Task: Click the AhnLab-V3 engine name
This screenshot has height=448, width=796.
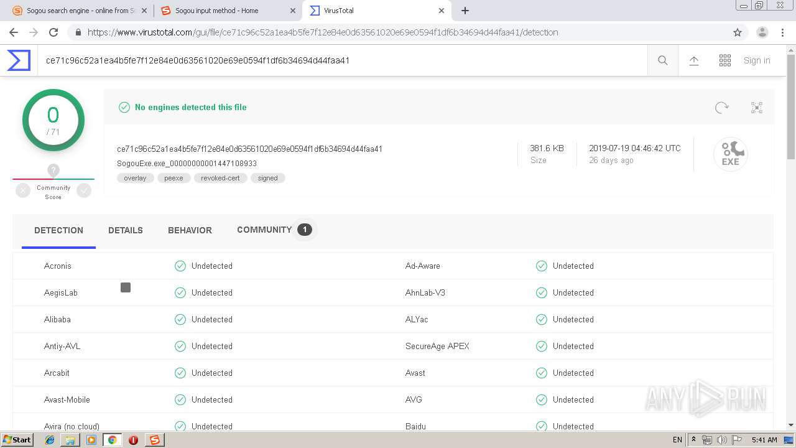Action: pyautogui.click(x=425, y=292)
